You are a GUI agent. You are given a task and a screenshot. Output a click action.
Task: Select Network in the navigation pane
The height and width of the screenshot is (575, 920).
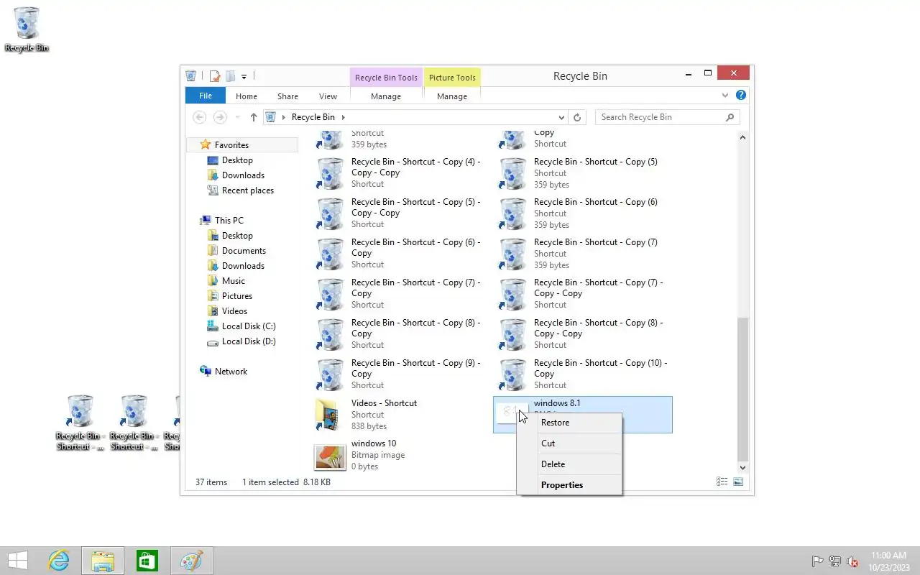(x=231, y=372)
